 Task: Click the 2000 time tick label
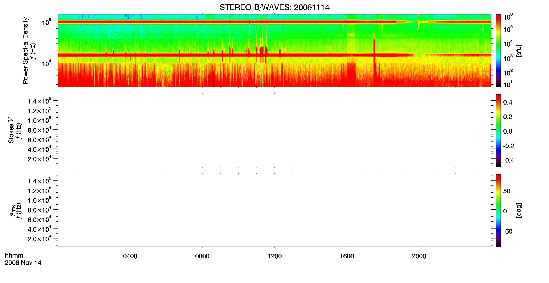tap(419, 256)
